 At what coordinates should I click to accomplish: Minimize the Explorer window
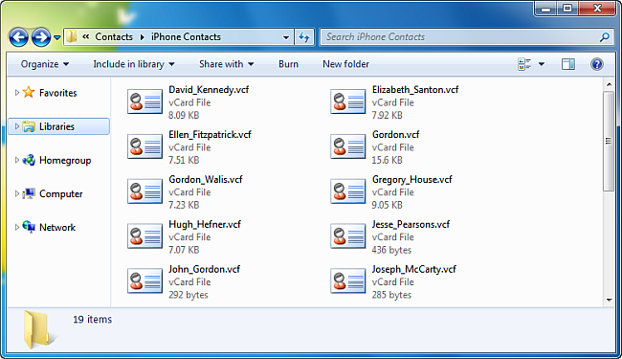546,10
